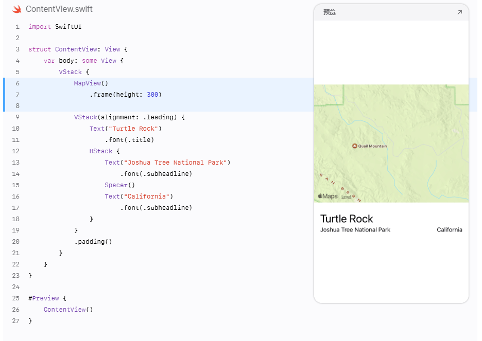Screen dimensions: 482x341
Task: Click the VStack(alignment: .leading) line
Action: point(129,117)
